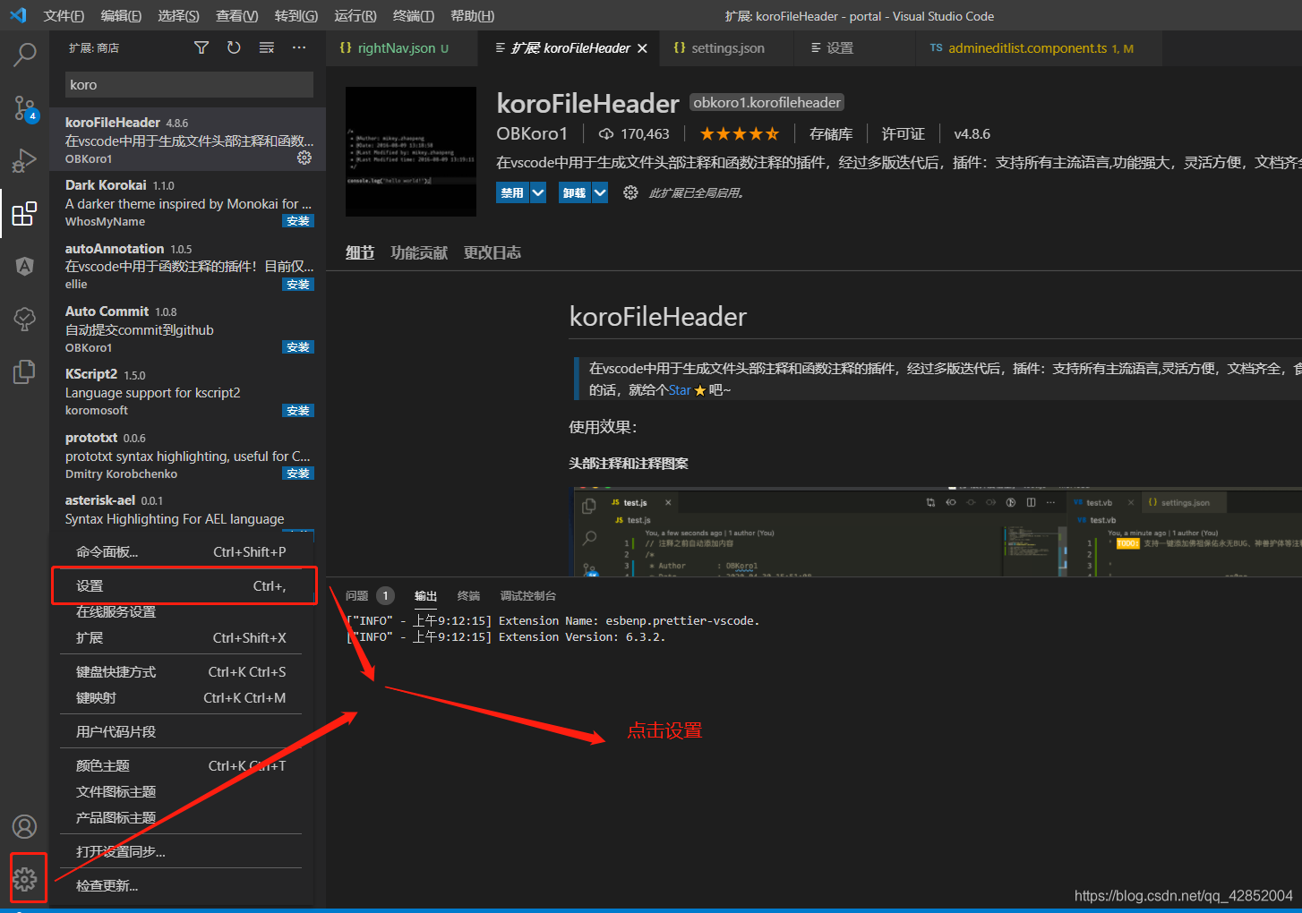Select the 功能贡献 tab

419,253
